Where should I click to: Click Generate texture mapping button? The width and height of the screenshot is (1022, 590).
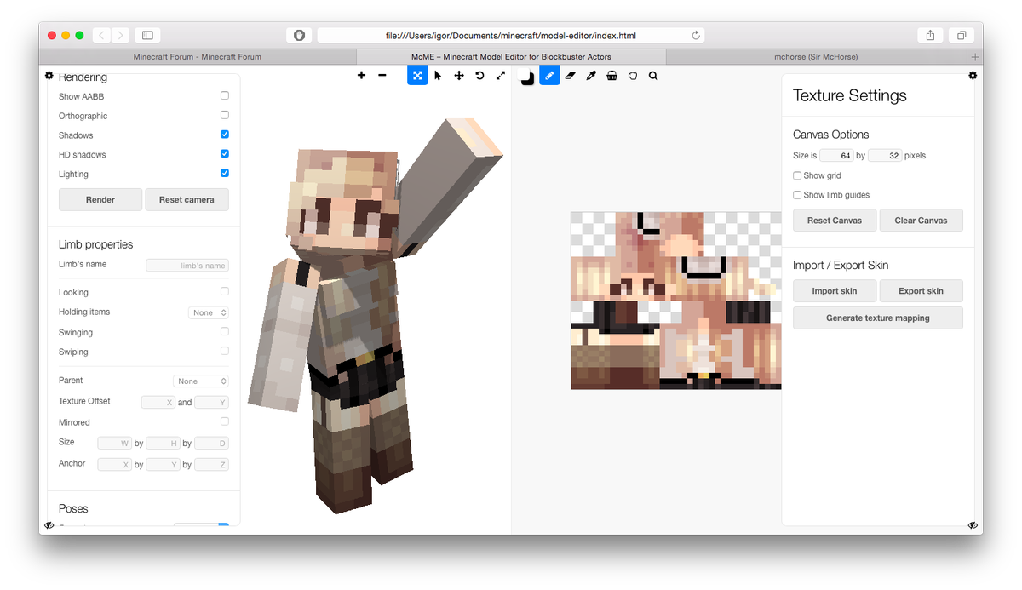(878, 318)
